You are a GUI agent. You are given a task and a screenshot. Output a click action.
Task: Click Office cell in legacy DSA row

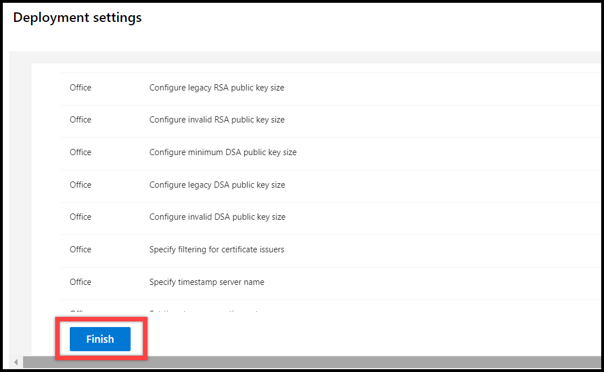[x=80, y=185]
